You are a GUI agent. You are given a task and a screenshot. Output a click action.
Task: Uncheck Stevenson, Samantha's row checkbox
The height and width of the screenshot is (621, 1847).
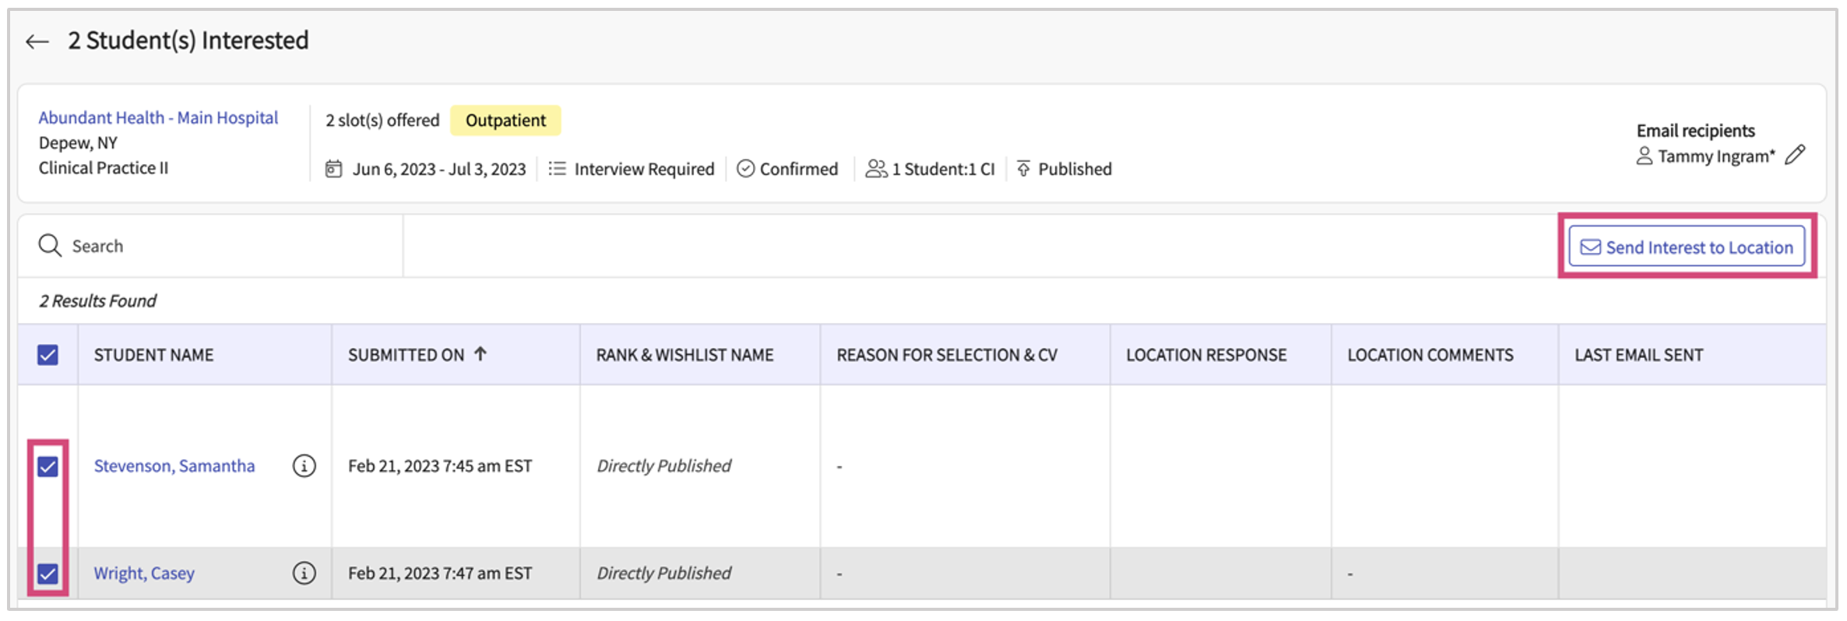pyautogui.click(x=47, y=466)
